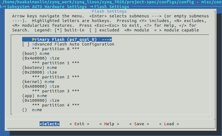Open < Help > for this menu
Viewport: 222px width, 136px height.
coord(109,124)
